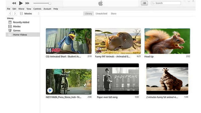The height and width of the screenshot is (113, 201).
Task: Click the 1:44 duration label
Action: (x=186, y=97)
